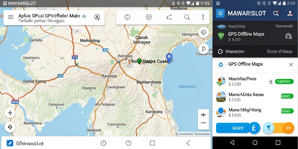Screen dimensions: 298x149
Task: Click the puzzle piece icon in first row
Action: pyautogui.click(x=271, y=82)
